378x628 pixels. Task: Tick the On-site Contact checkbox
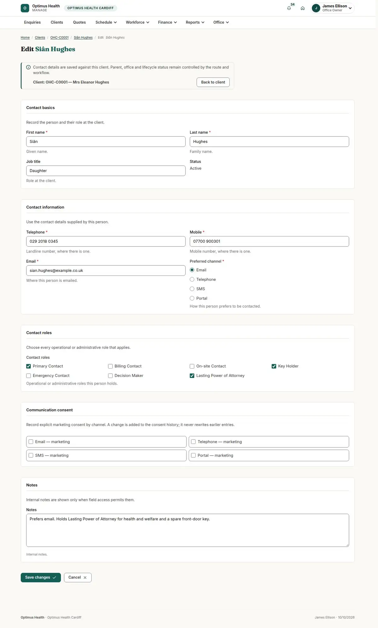(192, 366)
